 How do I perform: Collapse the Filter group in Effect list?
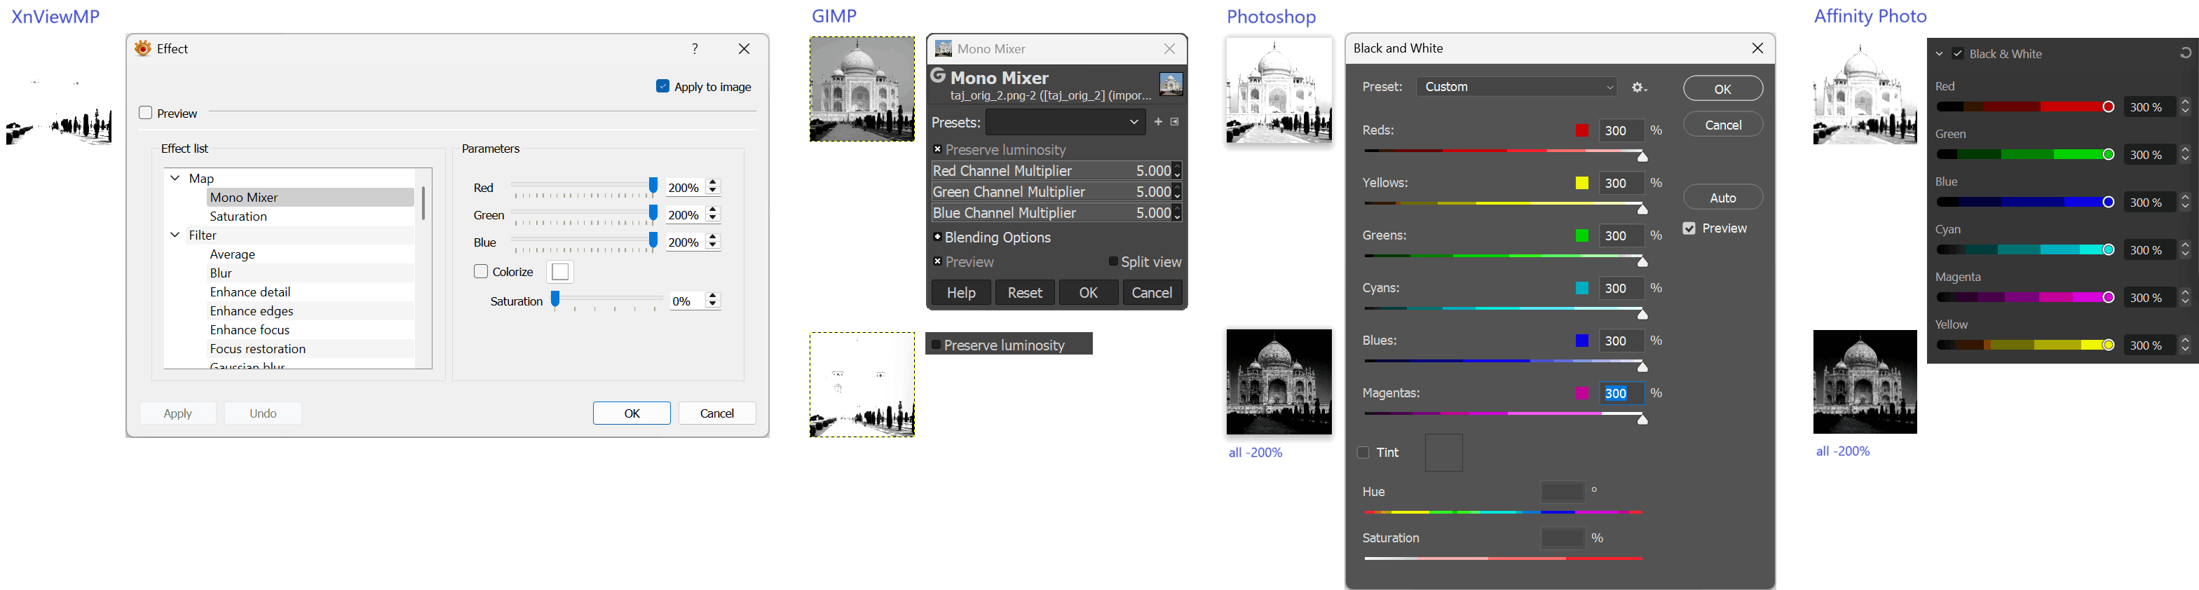tap(175, 235)
